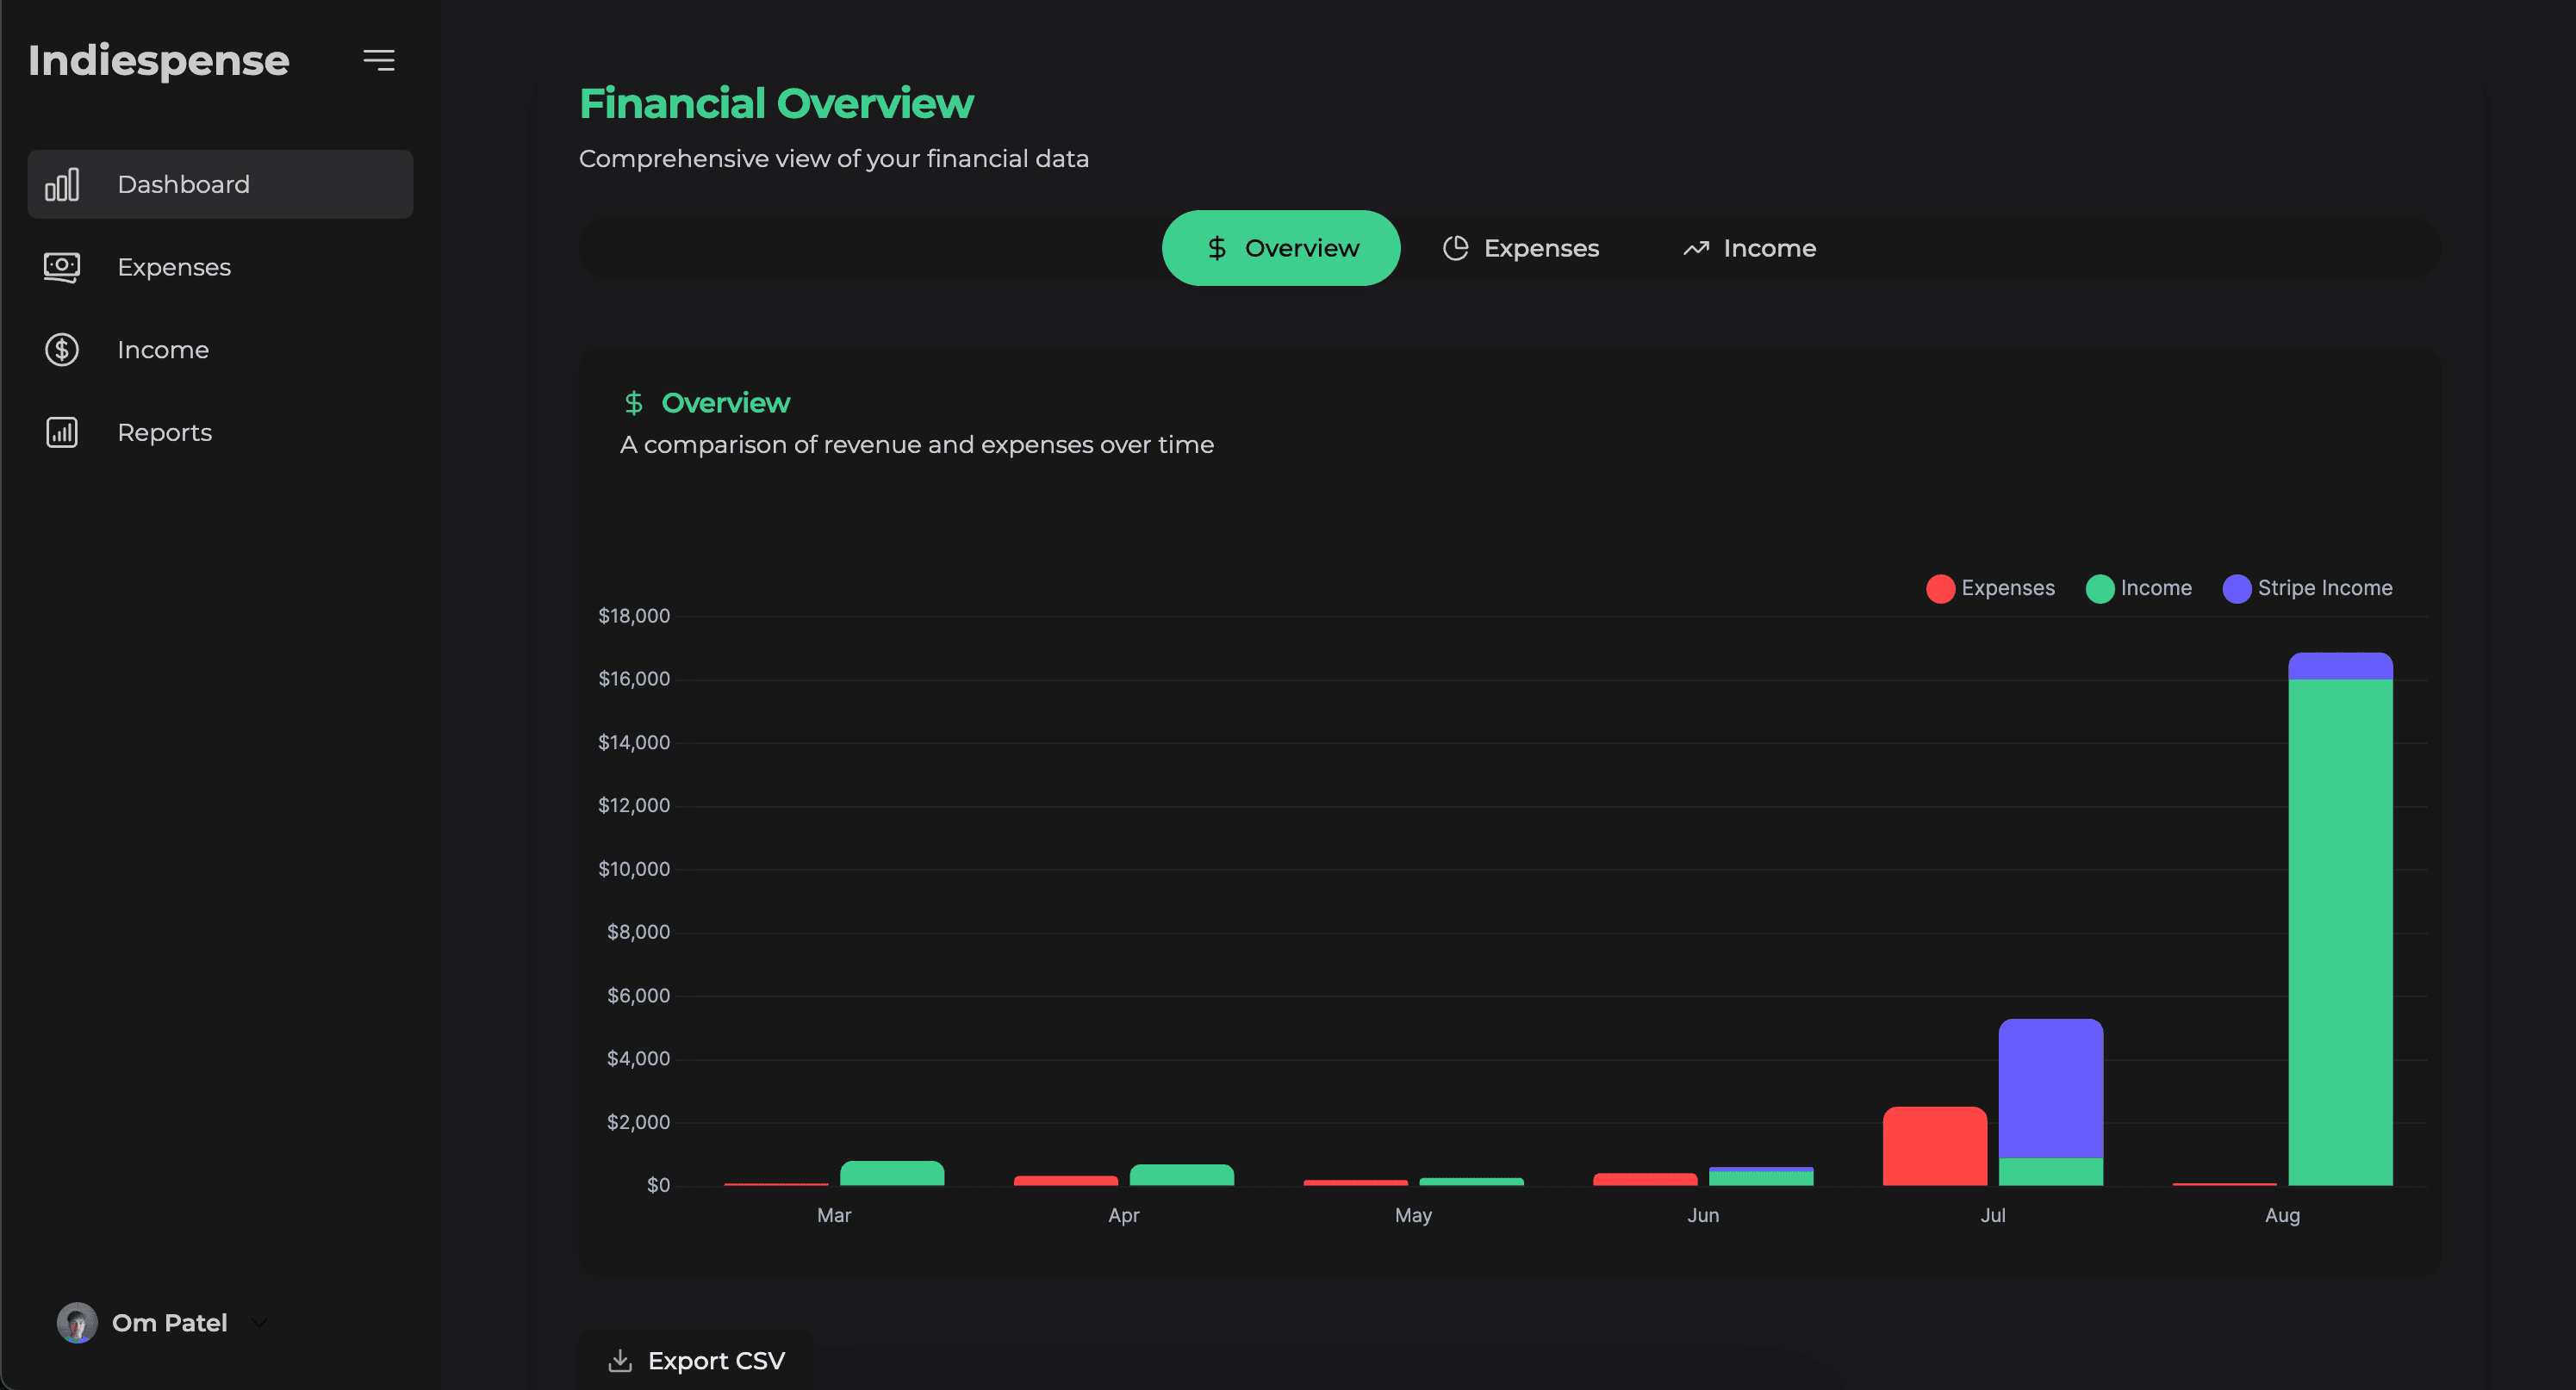Click the pie chart icon on Expenses tab
The height and width of the screenshot is (1390, 2576).
coord(1455,248)
